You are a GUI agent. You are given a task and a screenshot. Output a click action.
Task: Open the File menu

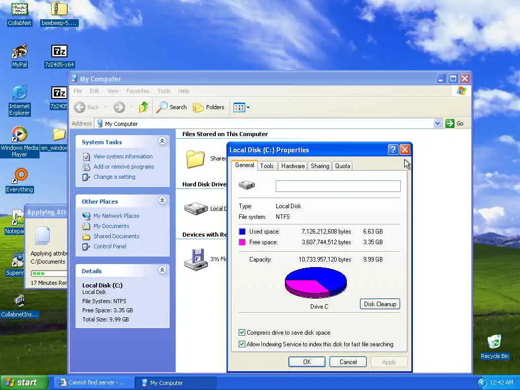click(78, 91)
